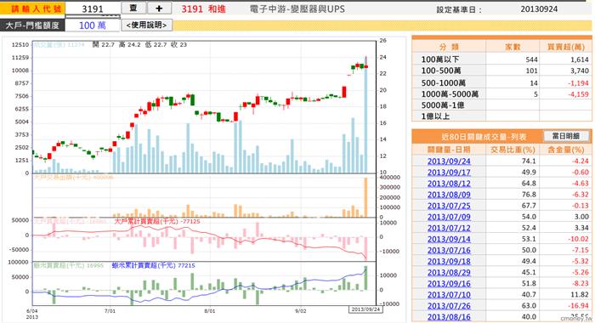Open the 當日明細 details button
Image resolution: width=595 pixels, height=323 pixels.
pos(566,136)
